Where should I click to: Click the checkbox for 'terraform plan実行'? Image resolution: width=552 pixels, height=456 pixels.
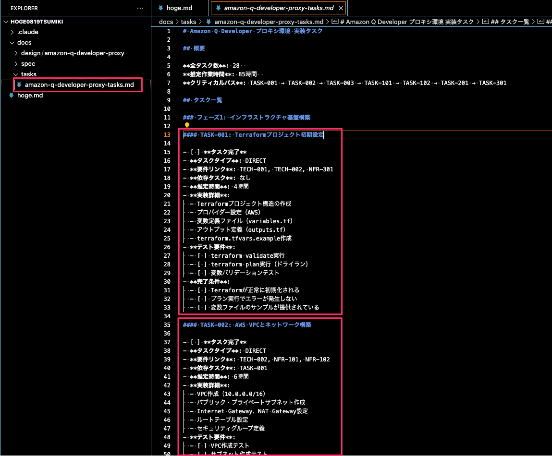pyautogui.click(x=202, y=264)
